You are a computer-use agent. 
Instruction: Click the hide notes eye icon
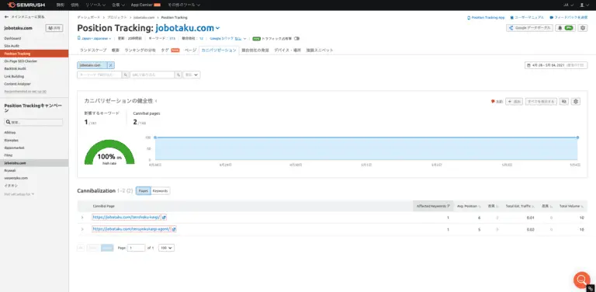coord(564,102)
